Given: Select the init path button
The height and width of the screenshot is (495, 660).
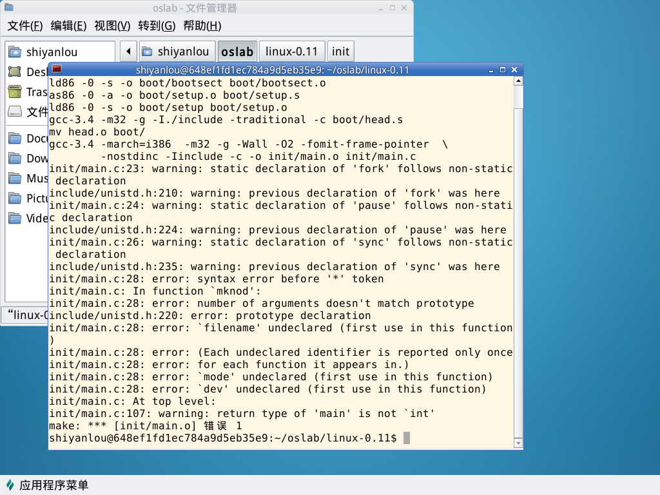Looking at the screenshot, I should [340, 52].
